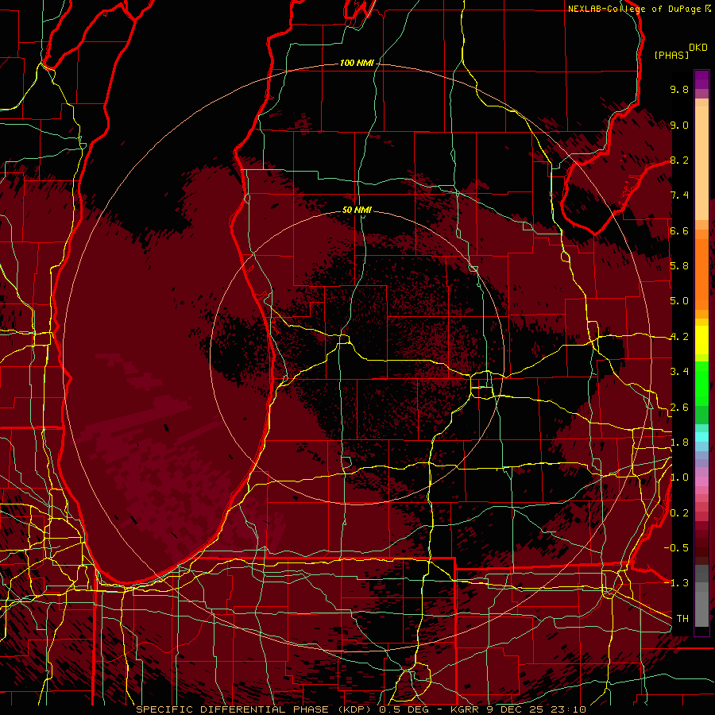
Task: Click the 9.0 scale value
Action: pos(679,125)
